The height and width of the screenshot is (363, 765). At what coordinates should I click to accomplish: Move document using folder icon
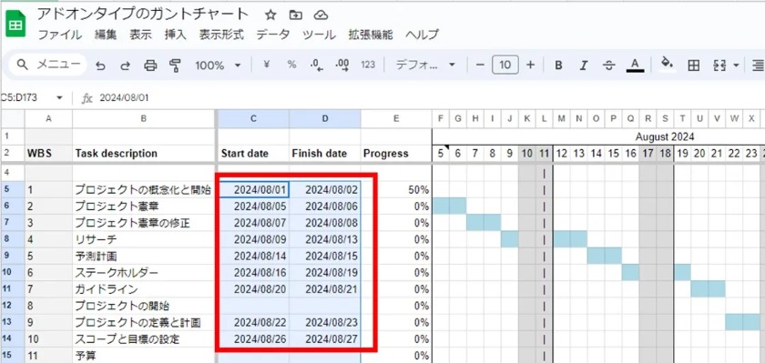[296, 15]
